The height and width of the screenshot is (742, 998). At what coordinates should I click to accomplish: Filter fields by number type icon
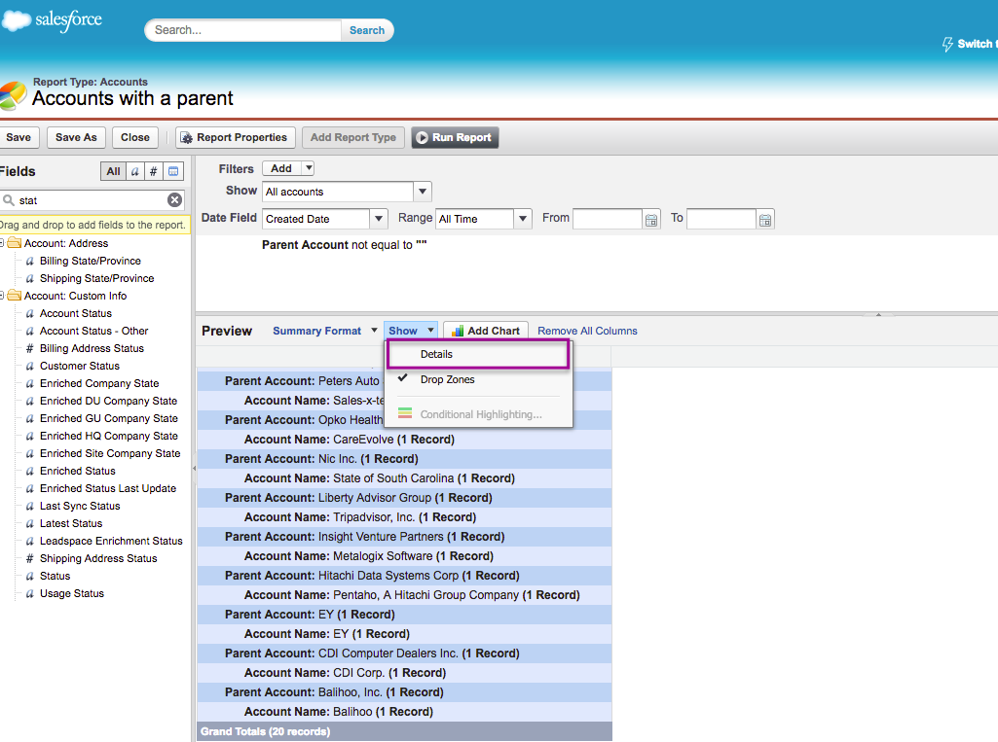(154, 171)
